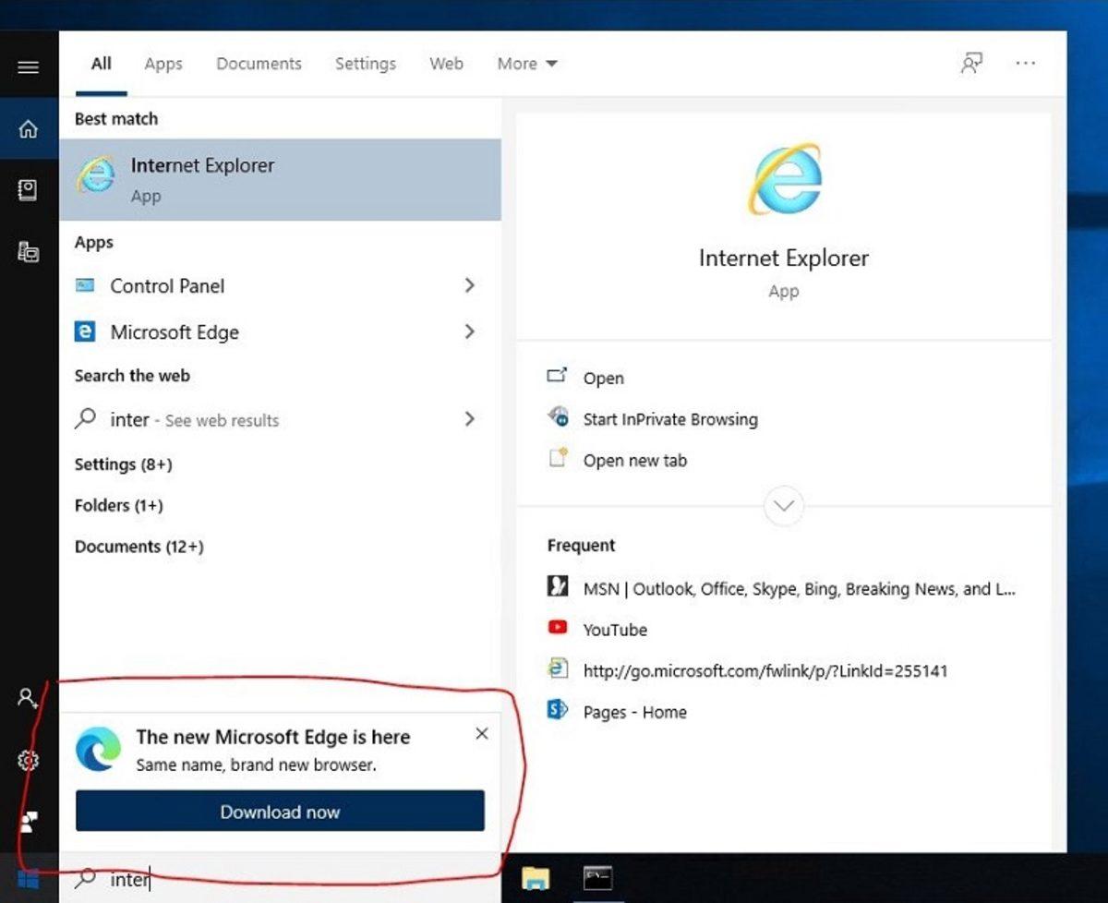Expand the More search filter dropdown
The image size is (1108, 903).
coord(526,63)
